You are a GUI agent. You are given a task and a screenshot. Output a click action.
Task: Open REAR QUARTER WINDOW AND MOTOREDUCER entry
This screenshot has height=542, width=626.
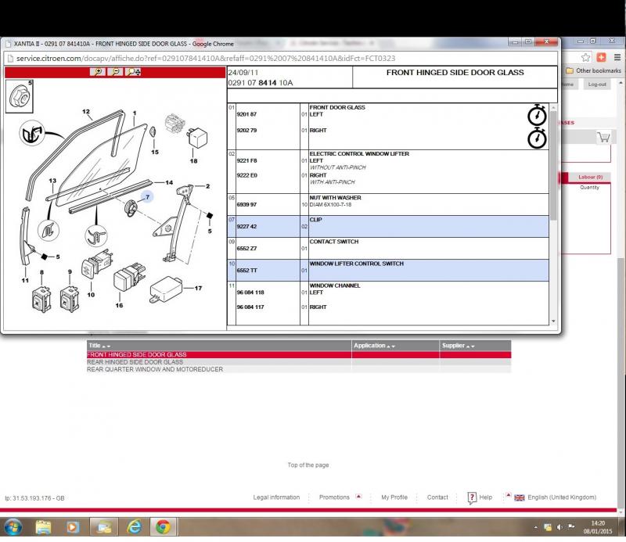click(x=155, y=370)
